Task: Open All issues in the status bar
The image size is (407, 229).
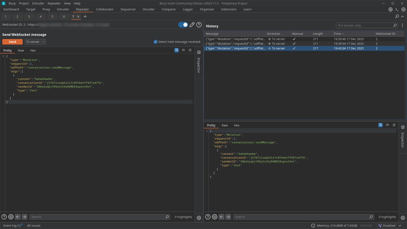Action: (34, 226)
